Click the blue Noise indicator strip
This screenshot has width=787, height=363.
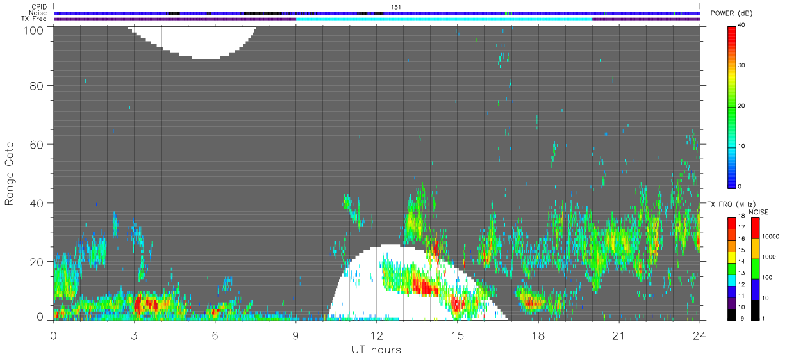pyautogui.click(x=377, y=13)
